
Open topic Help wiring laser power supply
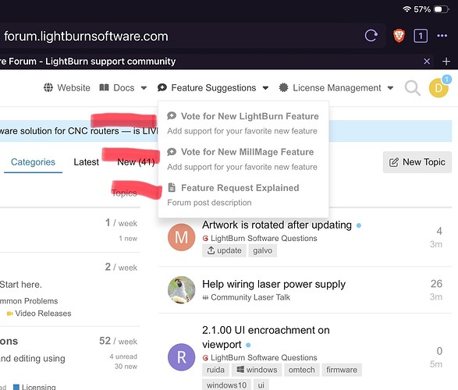point(274,284)
